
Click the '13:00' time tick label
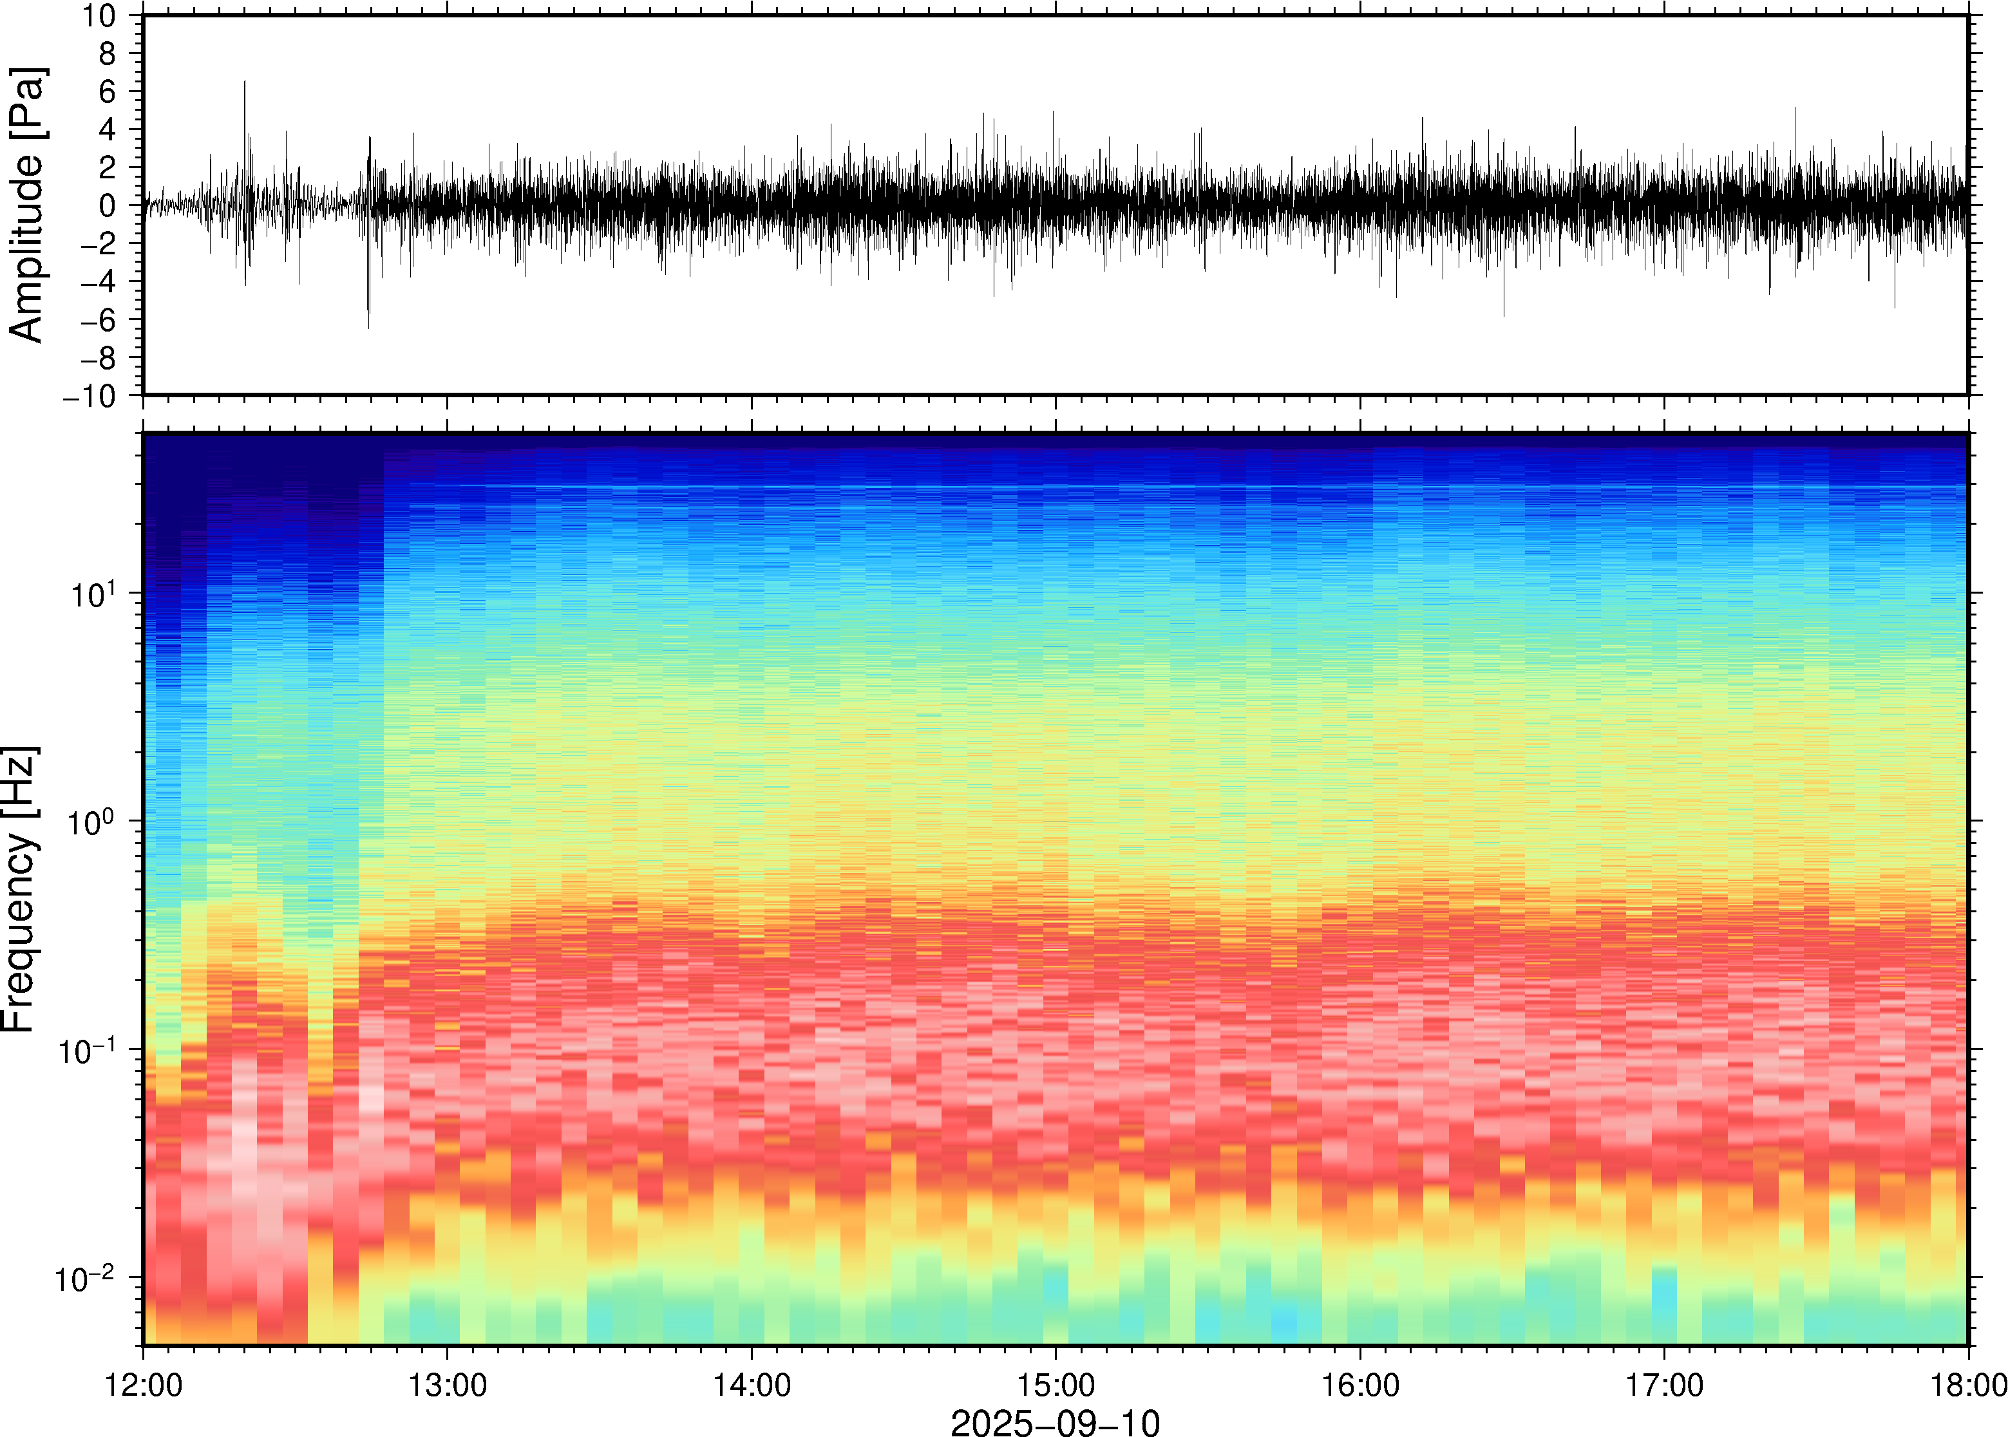pos(447,1385)
